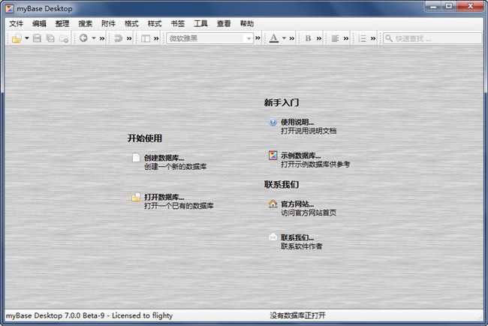Click the 创建数据库... link
The image size is (488, 326).
(164, 158)
